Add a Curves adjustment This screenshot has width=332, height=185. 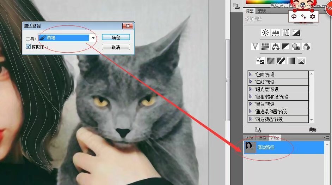285,32
